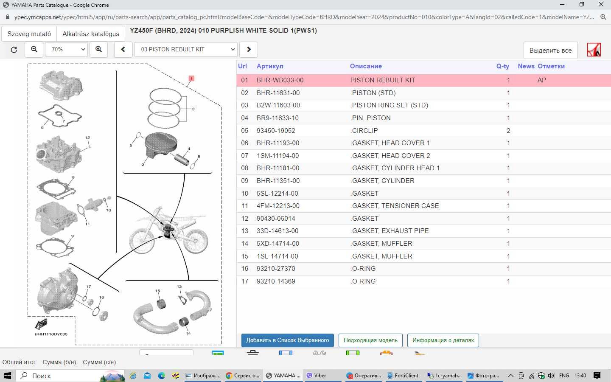This screenshot has height=382, width=611.
Task: Click the Q-ty column header
Action: coord(503,66)
